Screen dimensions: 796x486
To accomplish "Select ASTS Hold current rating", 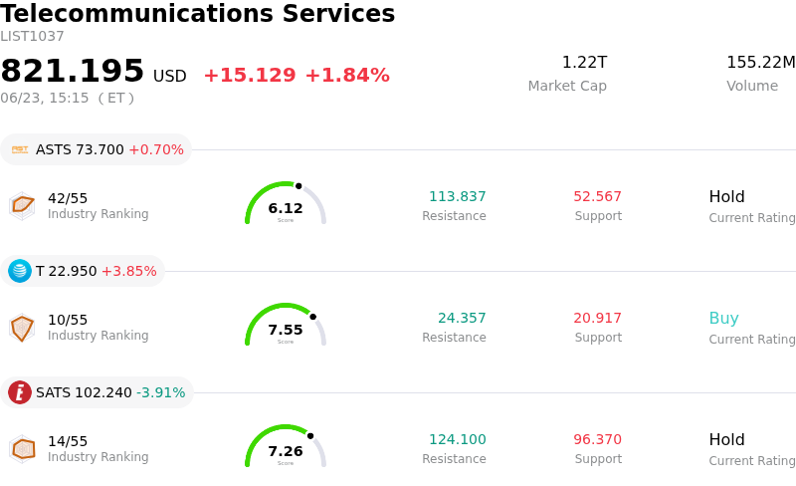I will pyautogui.click(x=727, y=197).
